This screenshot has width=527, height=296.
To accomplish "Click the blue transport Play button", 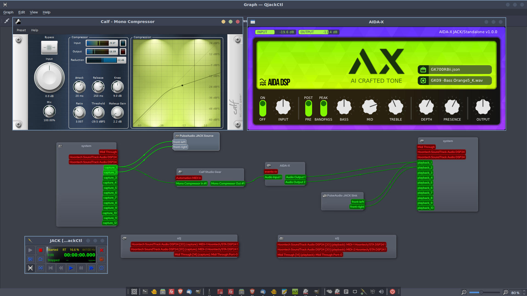I will (71, 268).
